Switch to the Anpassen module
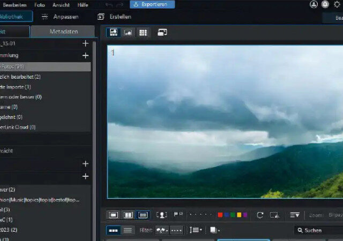The height and width of the screenshot is (241, 343). 60,17
